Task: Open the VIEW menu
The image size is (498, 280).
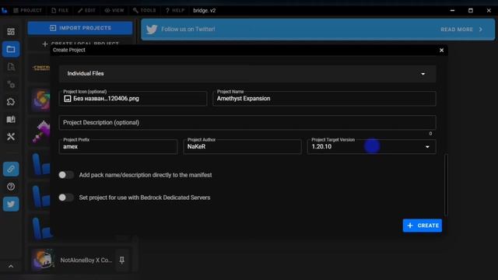Action: (x=114, y=10)
